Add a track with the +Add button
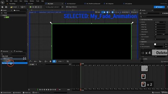The image size is (168, 94). click(x=32, y=64)
